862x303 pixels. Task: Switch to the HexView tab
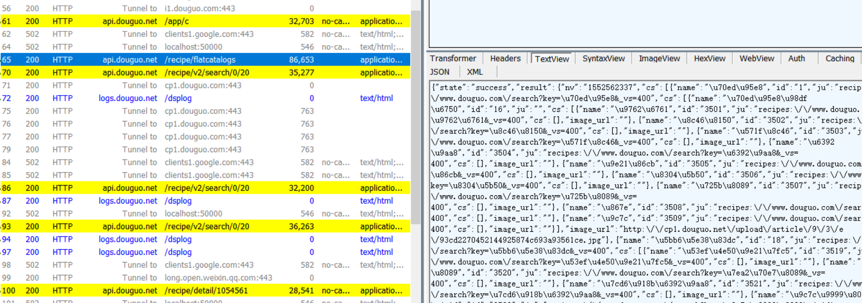coord(709,58)
